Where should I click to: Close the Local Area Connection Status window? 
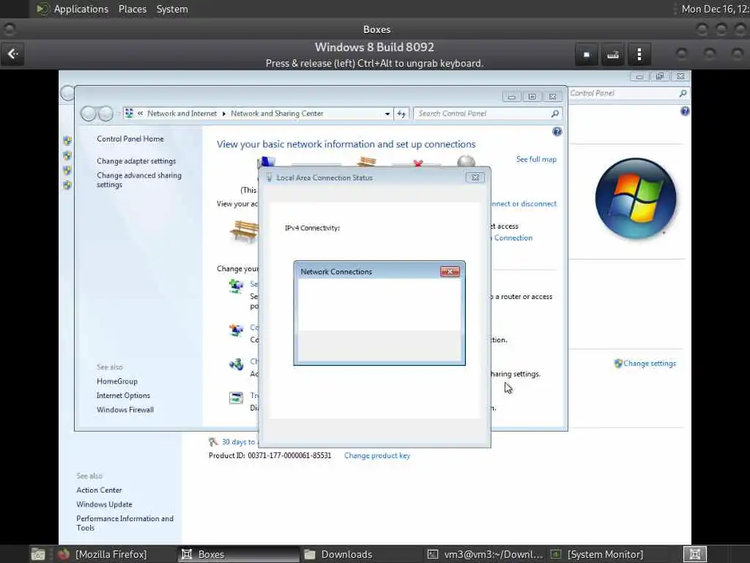click(475, 177)
